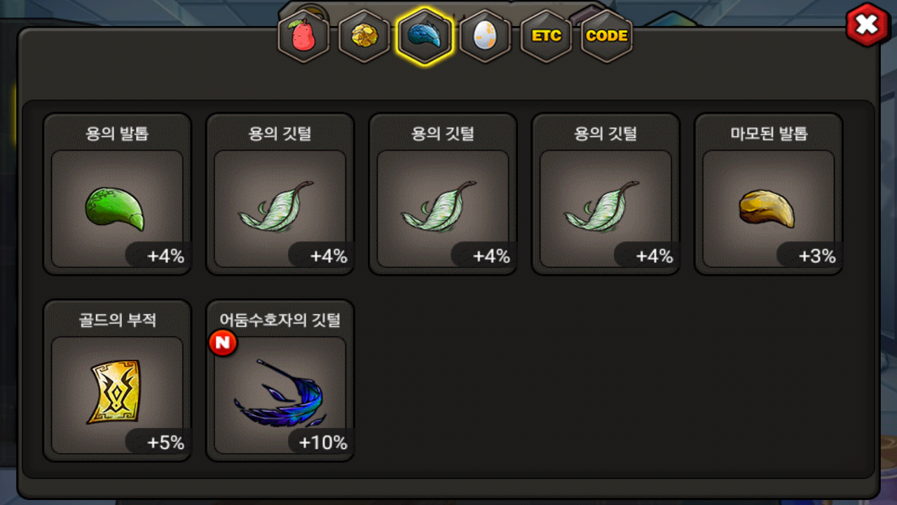Select the 어둠수호자의 깃털 dark feather item
897x505 pixels.
280,381
